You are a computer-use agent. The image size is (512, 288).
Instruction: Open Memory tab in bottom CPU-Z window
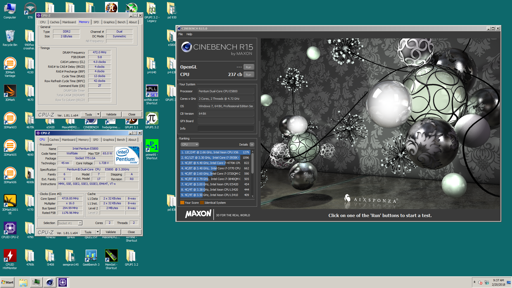pyautogui.click(x=83, y=140)
